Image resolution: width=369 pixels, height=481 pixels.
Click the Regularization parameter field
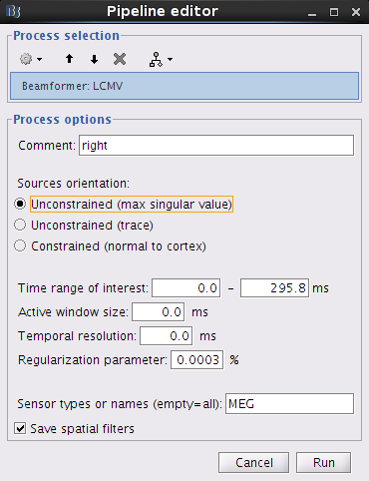coord(196,360)
